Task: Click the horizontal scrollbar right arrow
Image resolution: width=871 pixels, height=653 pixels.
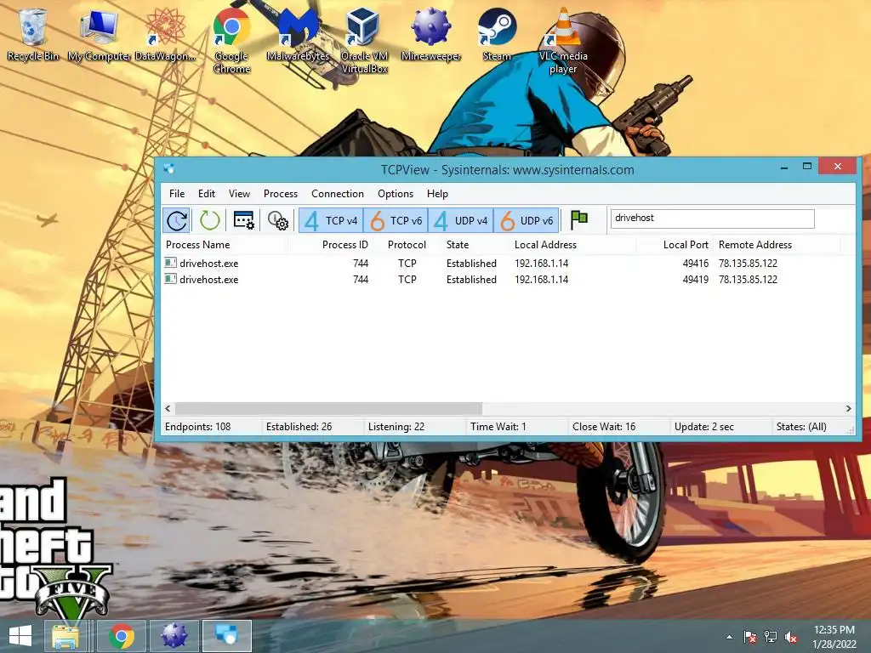Action: tap(848, 409)
